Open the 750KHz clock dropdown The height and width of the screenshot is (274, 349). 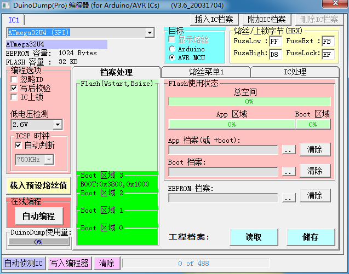[x=49, y=159]
